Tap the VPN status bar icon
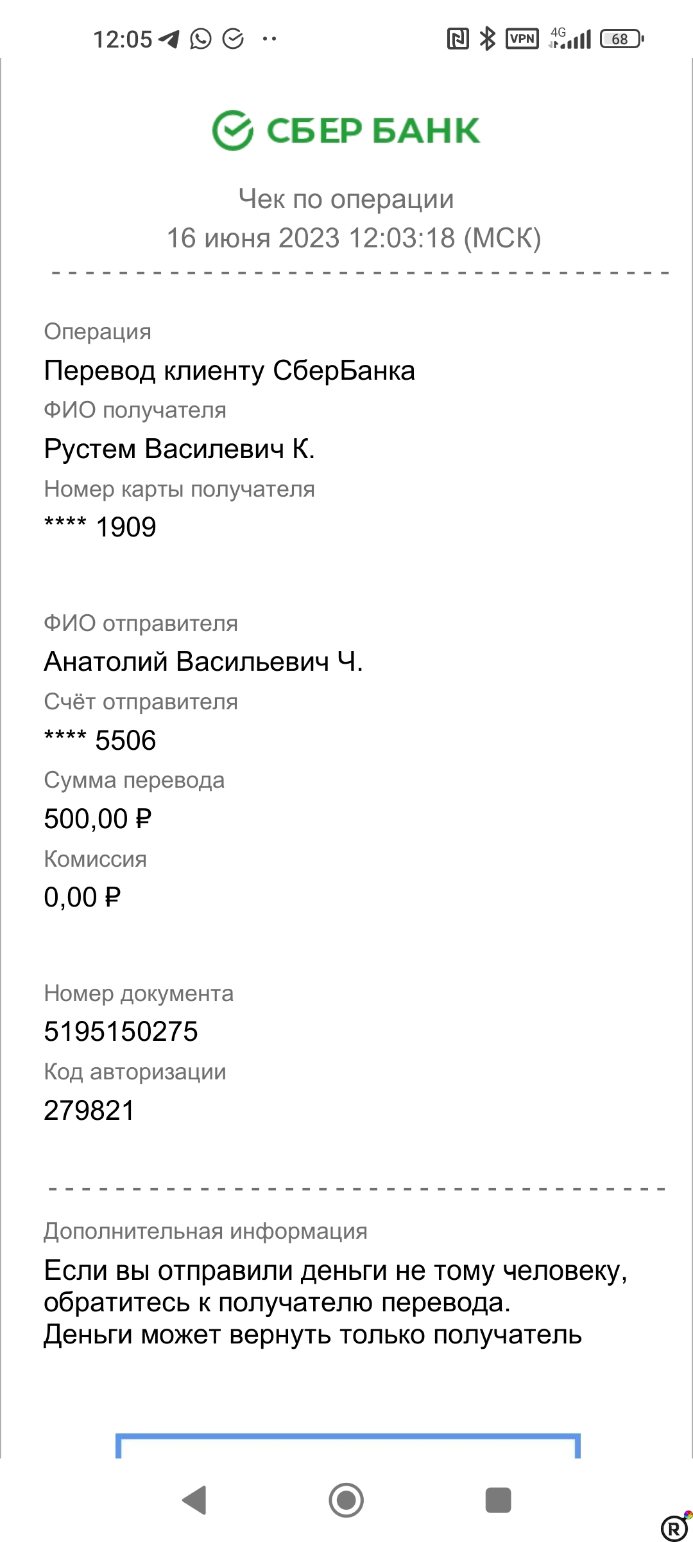The height and width of the screenshot is (1542, 693). tap(521, 39)
